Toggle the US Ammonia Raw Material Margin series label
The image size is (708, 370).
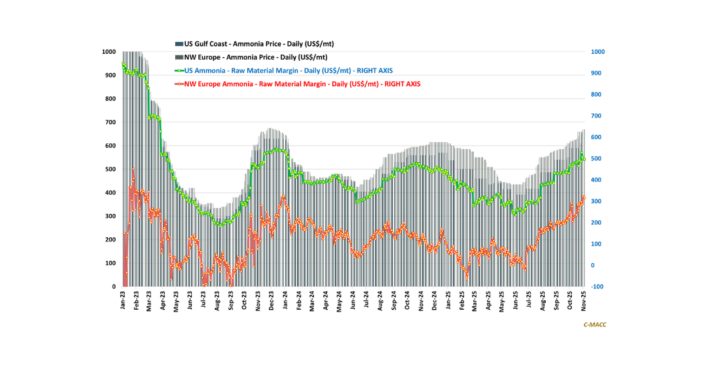tap(289, 70)
